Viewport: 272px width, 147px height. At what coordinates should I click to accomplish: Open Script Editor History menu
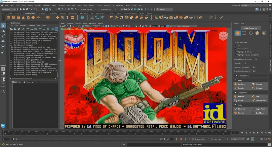pos(23,26)
